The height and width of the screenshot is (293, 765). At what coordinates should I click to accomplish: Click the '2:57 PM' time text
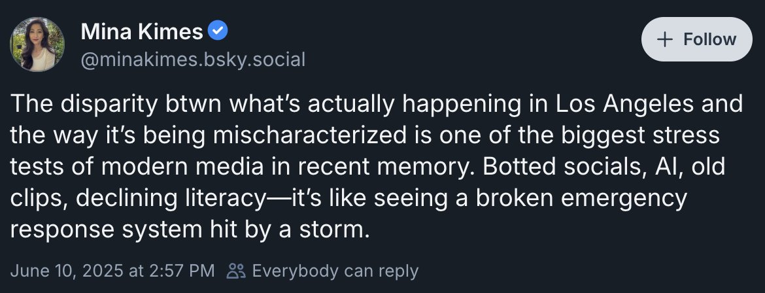coord(180,271)
